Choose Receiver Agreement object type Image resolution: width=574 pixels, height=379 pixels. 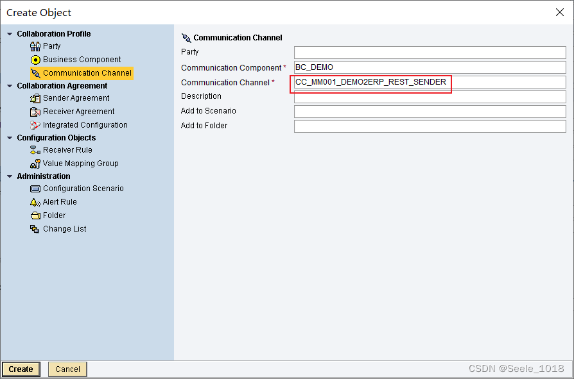pyautogui.click(x=79, y=112)
